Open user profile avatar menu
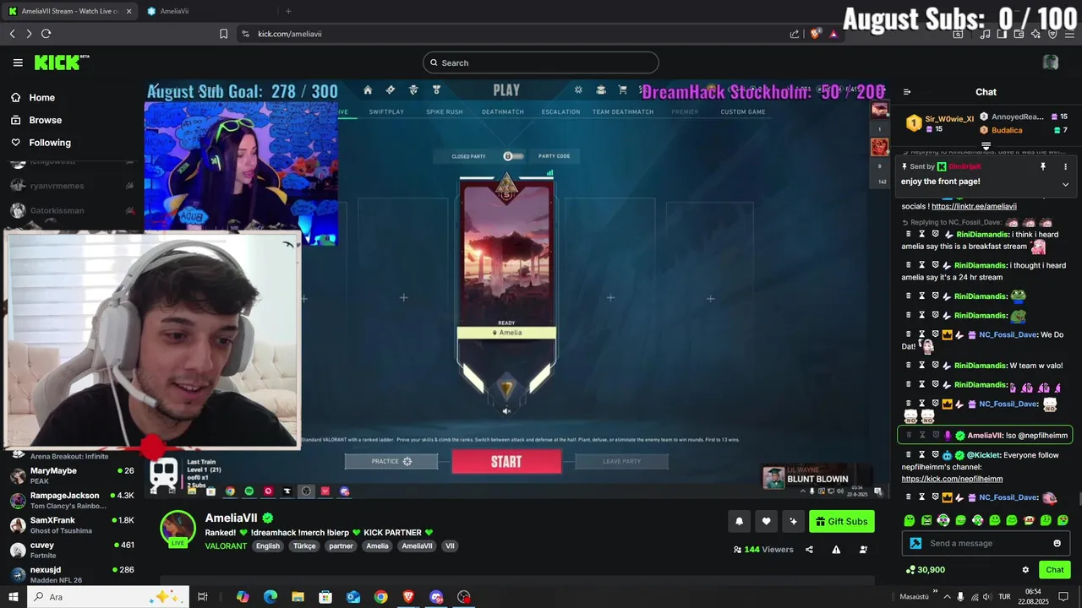 pyautogui.click(x=1051, y=62)
